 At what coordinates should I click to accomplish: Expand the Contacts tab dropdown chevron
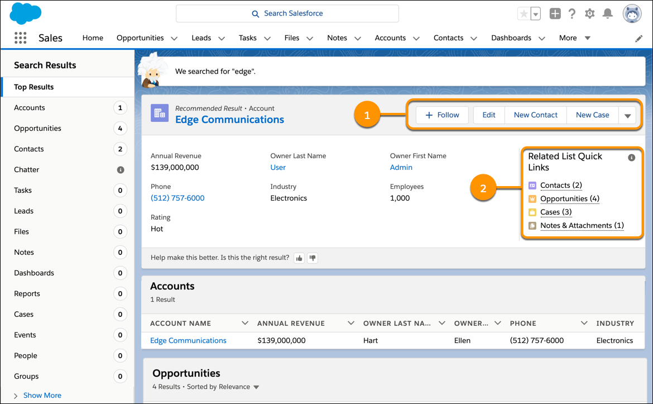473,39
